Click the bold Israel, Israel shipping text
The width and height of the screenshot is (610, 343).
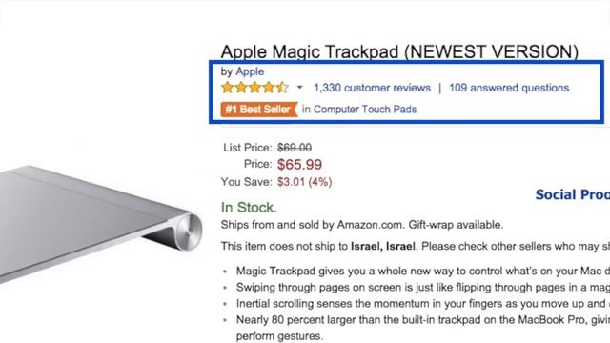[x=383, y=246]
